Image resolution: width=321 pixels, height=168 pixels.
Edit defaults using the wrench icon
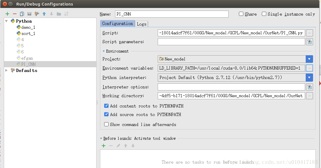[37, 14]
